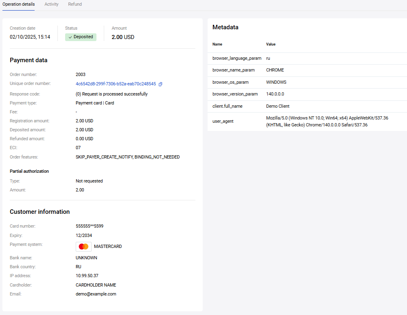This screenshot has width=407, height=315.
Task: Click the email demo@example.com
Action: (96, 294)
